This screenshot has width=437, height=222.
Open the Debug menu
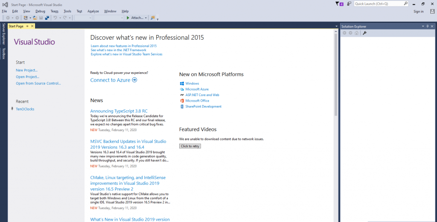(40, 11)
